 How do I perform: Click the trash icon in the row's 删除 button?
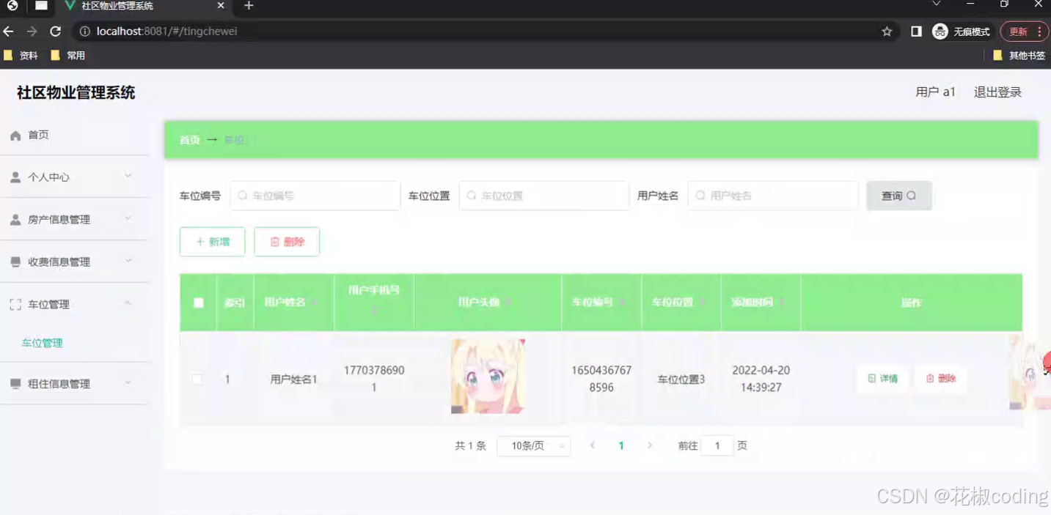pyautogui.click(x=929, y=379)
